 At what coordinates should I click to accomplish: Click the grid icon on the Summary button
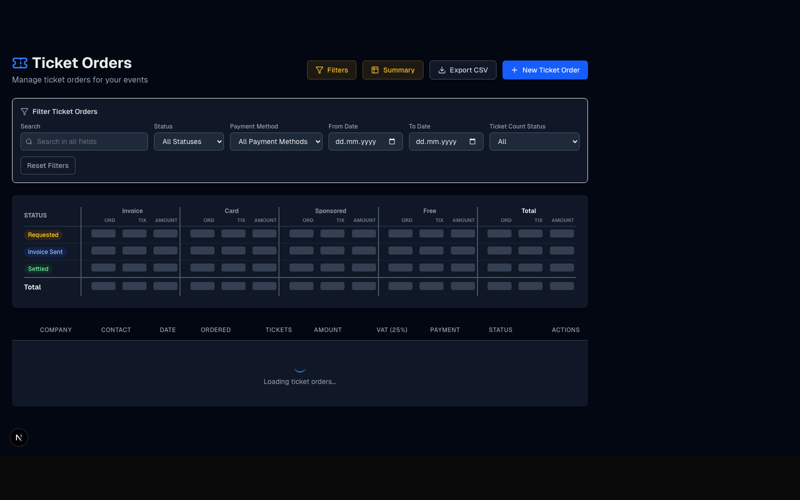coord(375,70)
